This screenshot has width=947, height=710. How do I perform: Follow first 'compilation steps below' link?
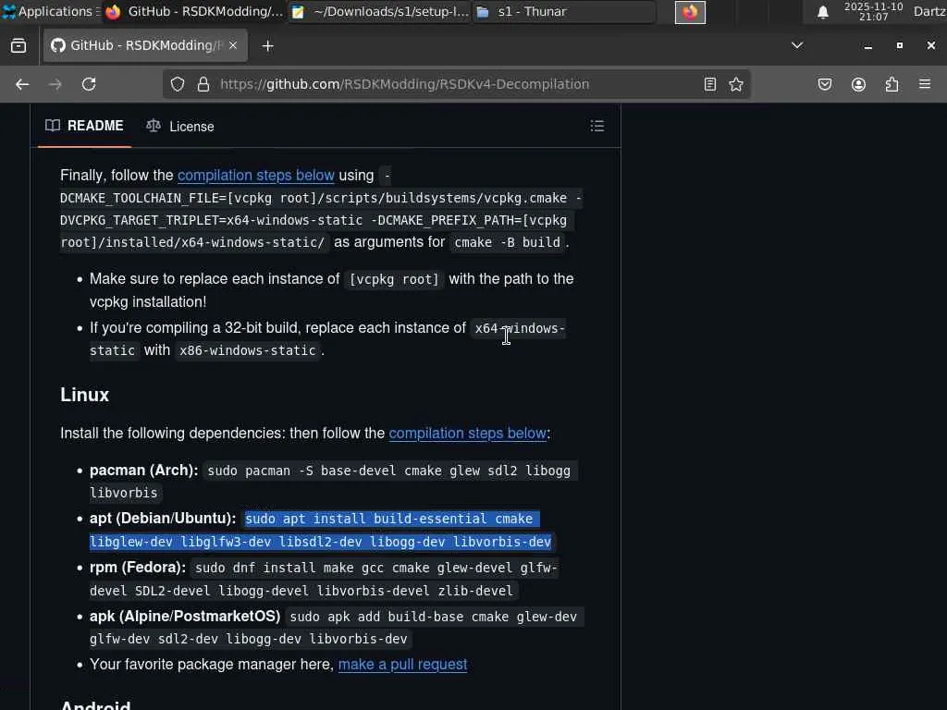tap(256, 175)
